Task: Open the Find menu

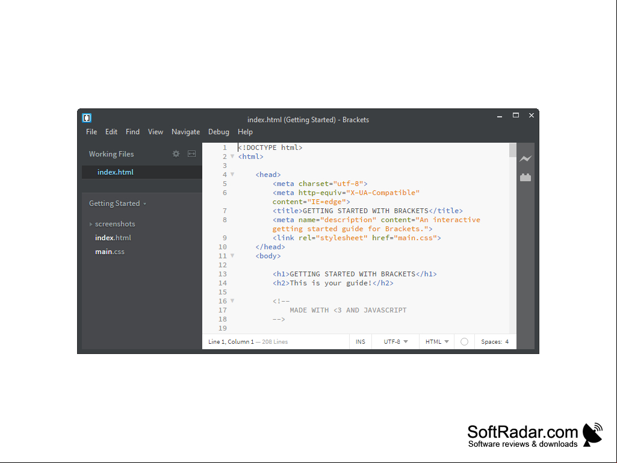Action: pos(132,132)
